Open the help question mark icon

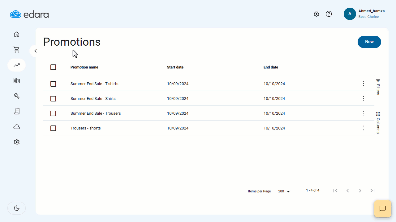(329, 14)
